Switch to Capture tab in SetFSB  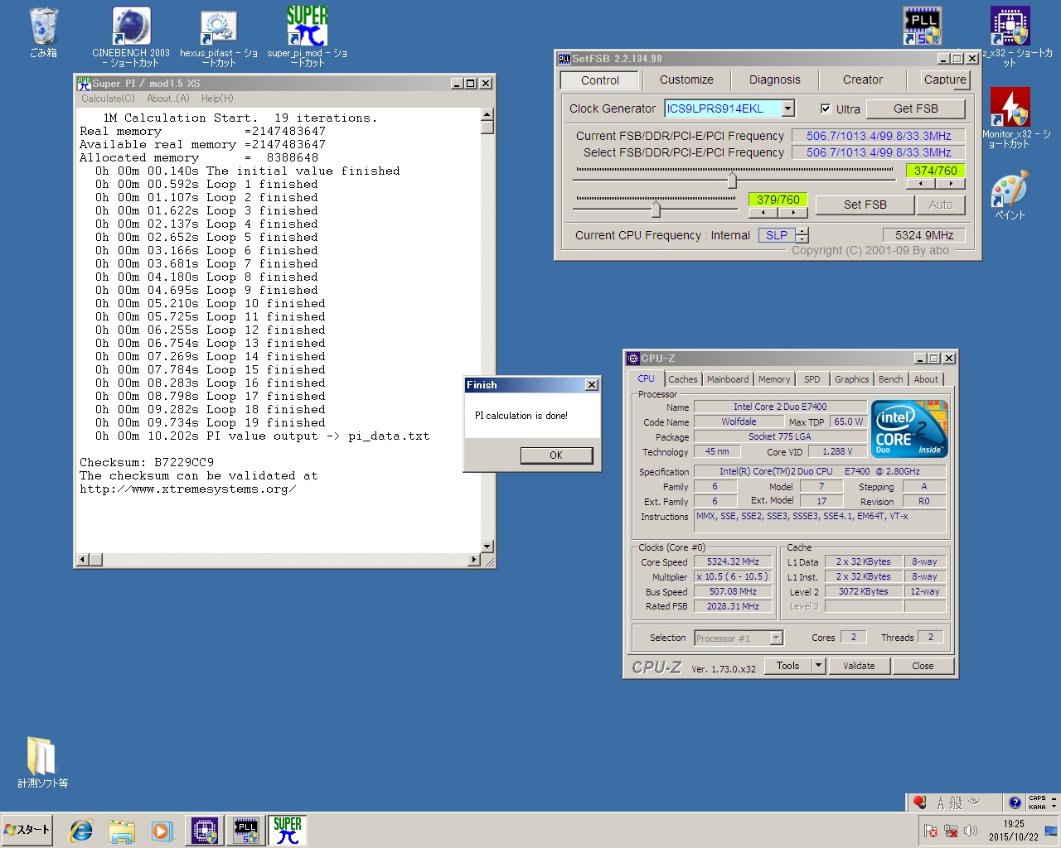click(x=945, y=79)
